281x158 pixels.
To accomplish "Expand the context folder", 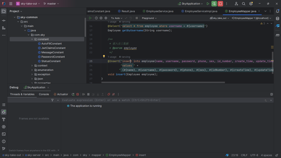I will coord(32,66).
